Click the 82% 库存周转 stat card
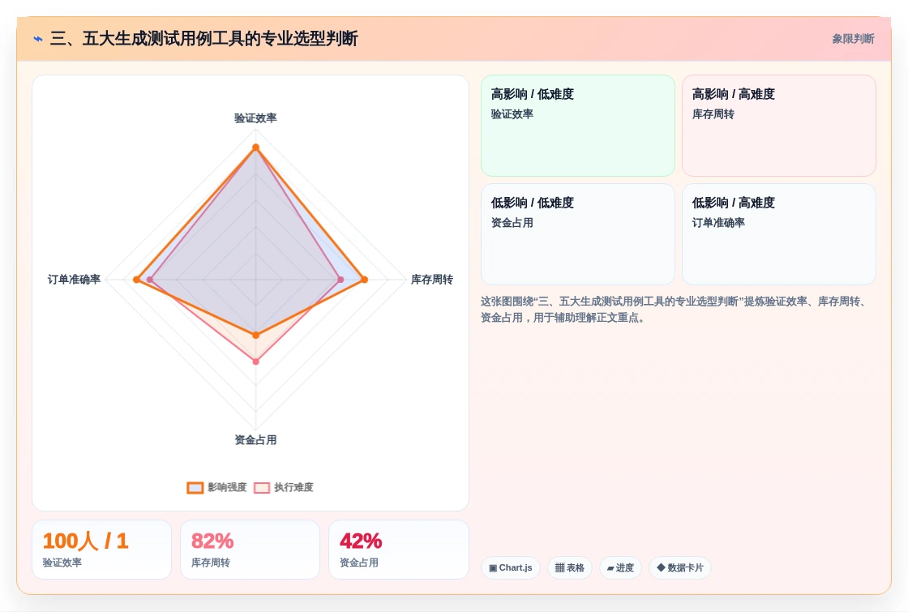The image size is (908, 612). [x=251, y=550]
